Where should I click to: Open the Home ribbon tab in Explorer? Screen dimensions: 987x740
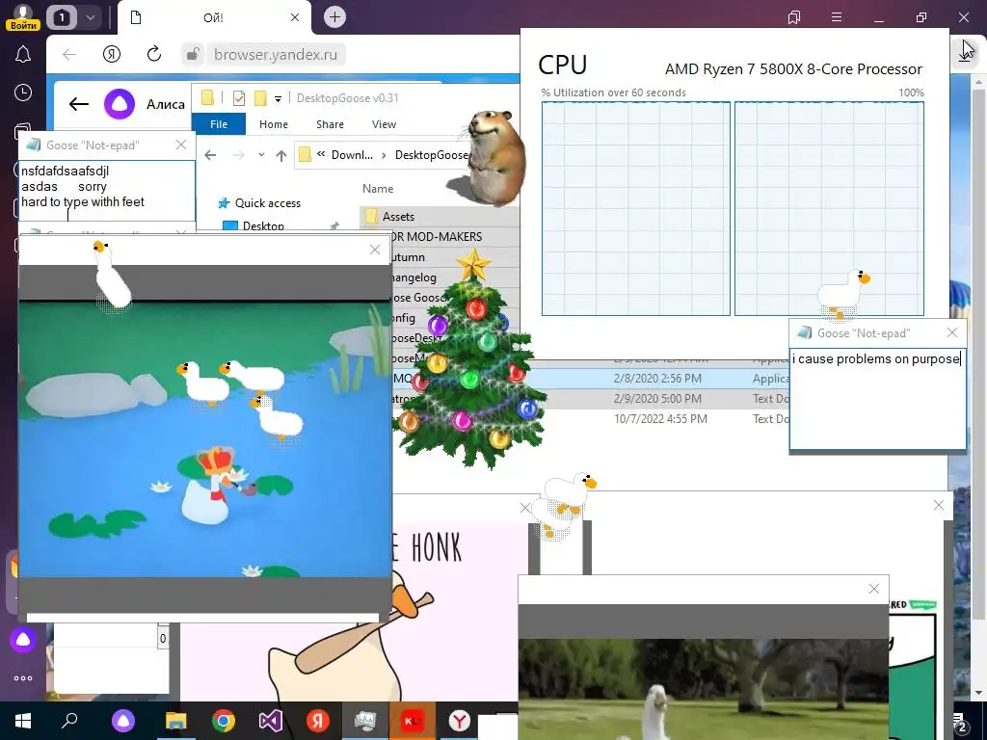[x=273, y=124]
